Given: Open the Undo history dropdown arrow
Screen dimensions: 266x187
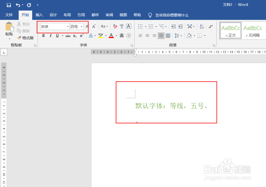Looking at the screenshot, I should (23, 5).
